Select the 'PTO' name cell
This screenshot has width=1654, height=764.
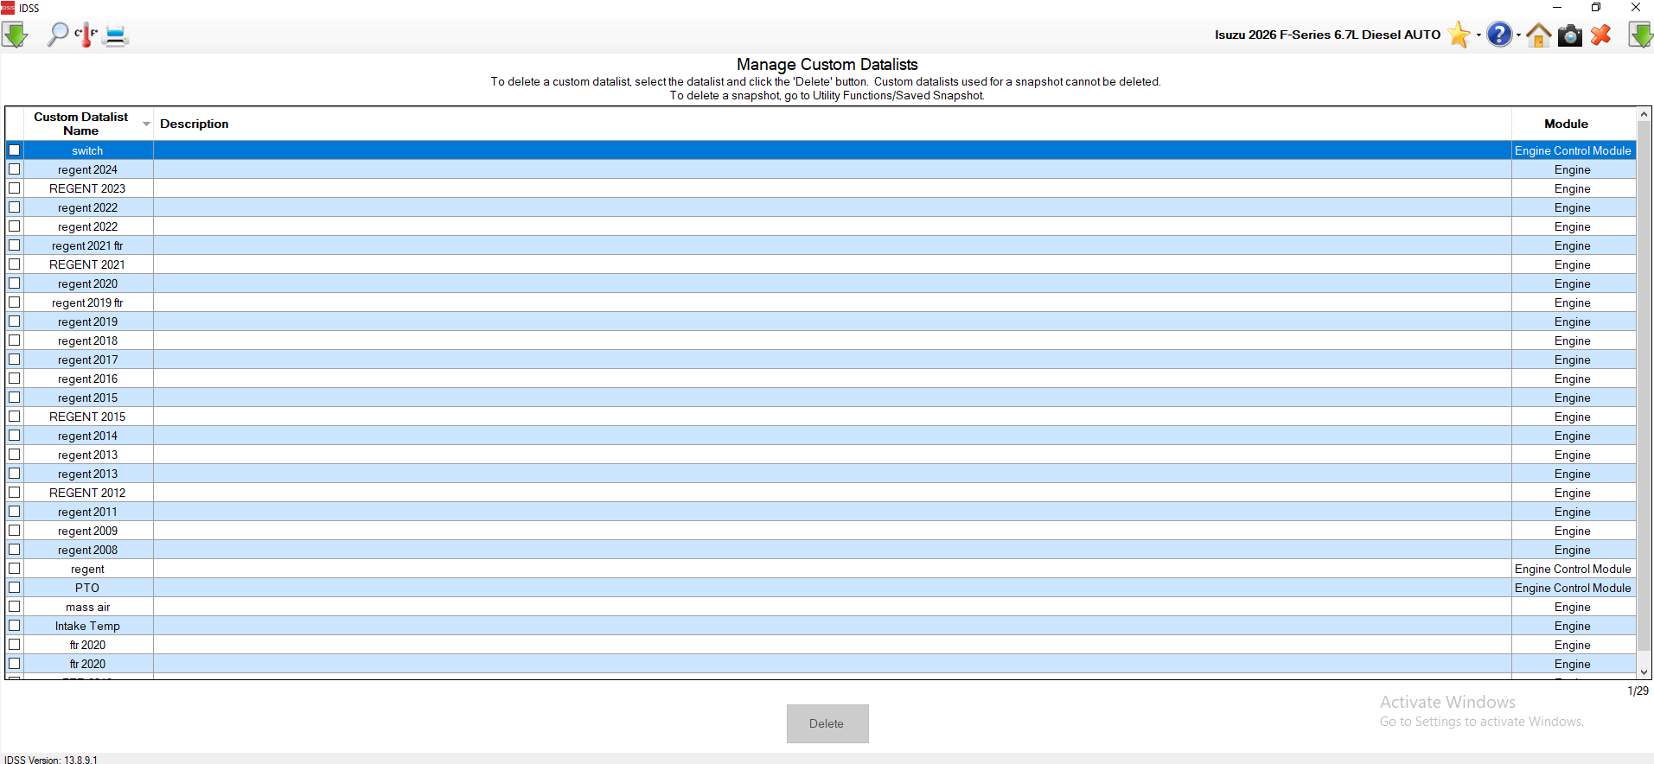[x=87, y=588]
